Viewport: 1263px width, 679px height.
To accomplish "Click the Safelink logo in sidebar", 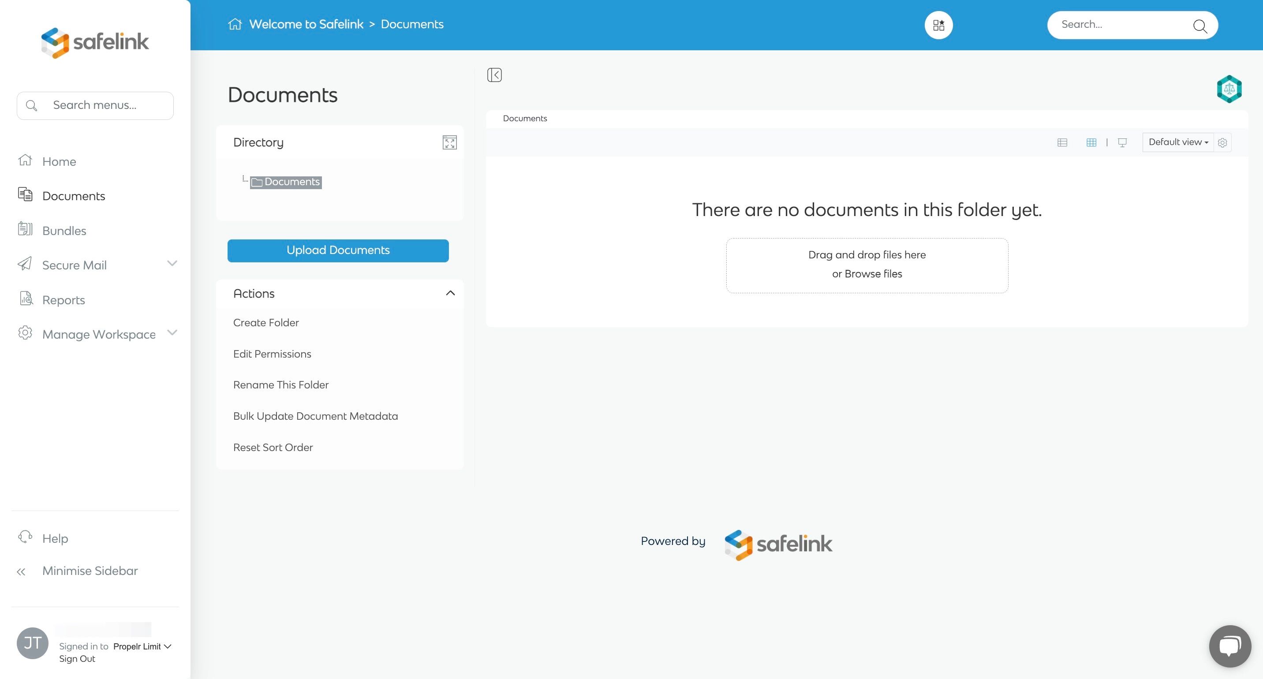I will pos(95,42).
